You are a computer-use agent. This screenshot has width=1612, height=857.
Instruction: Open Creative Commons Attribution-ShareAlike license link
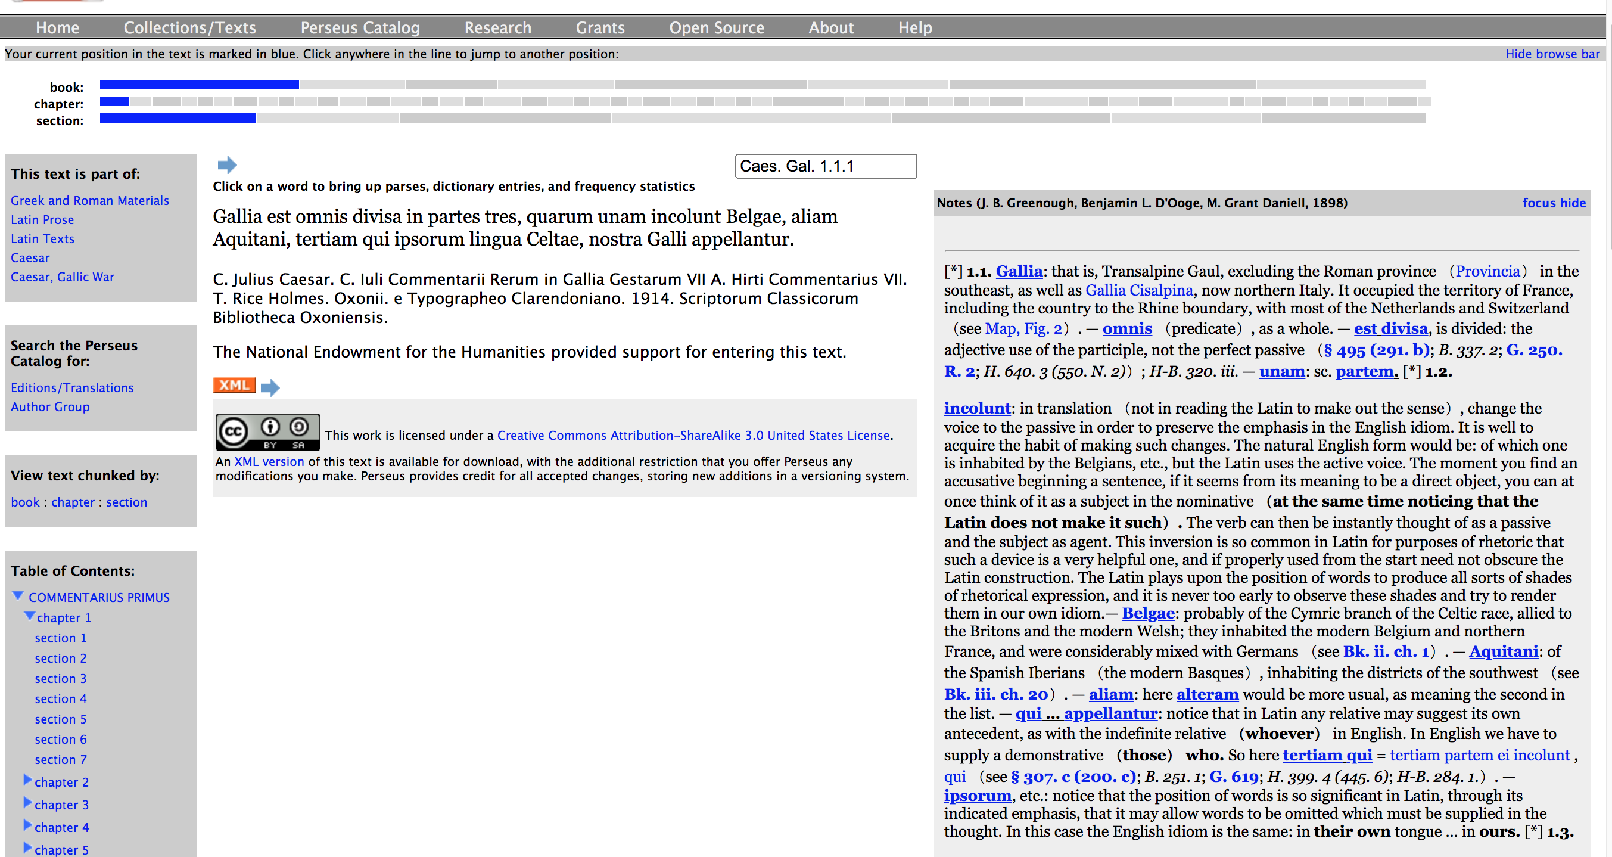pyautogui.click(x=693, y=435)
